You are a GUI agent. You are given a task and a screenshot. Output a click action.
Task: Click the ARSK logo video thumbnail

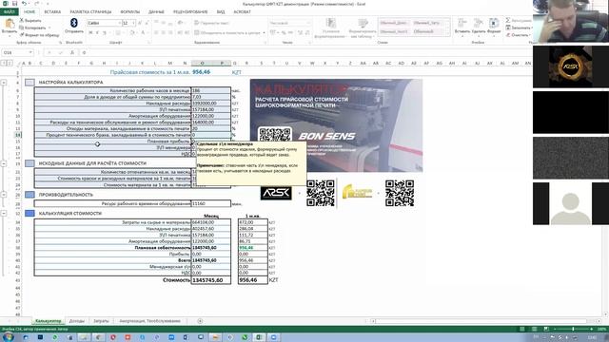570,66
